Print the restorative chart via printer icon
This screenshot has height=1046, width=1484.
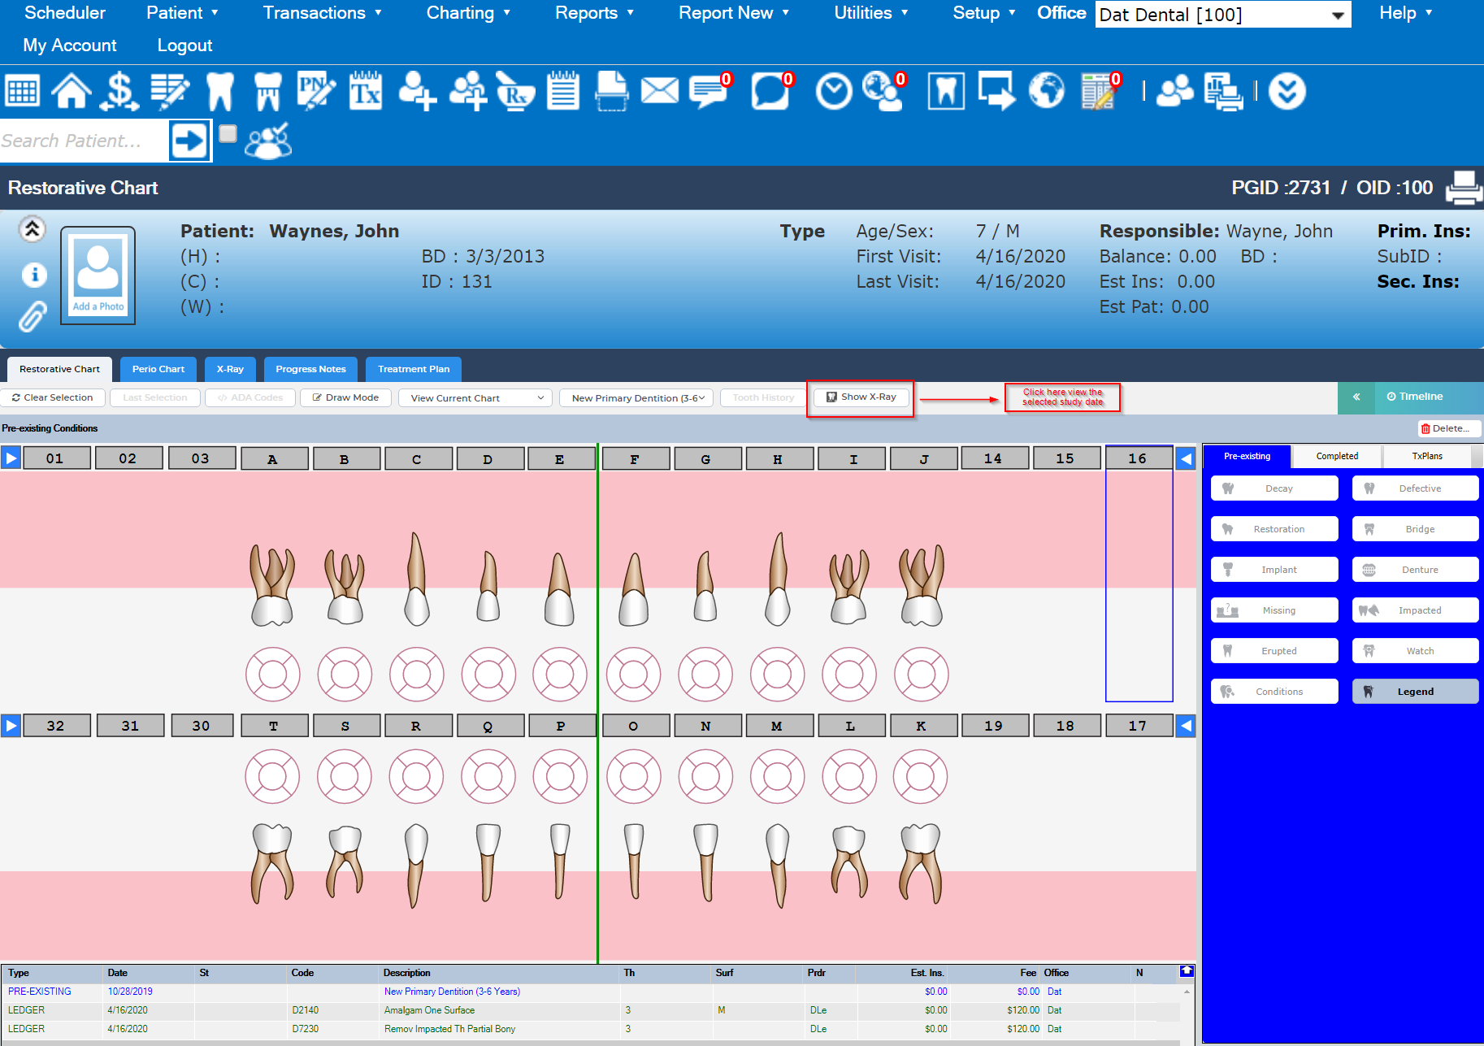click(1464, 188)
